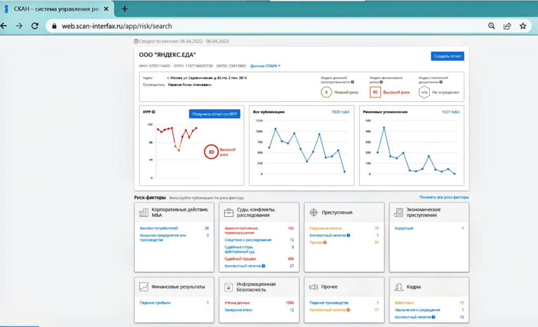Open the browser zoom magnifier icon

(x=492, y=26)
